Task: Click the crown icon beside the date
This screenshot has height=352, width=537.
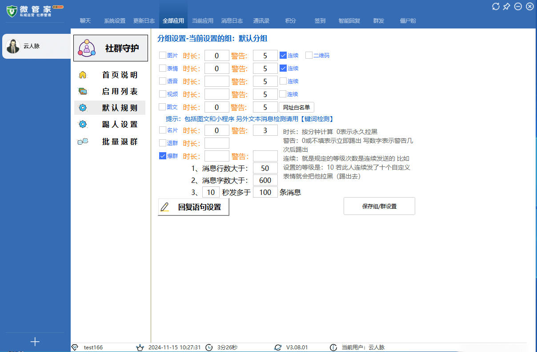Action: tap(141, 347)
